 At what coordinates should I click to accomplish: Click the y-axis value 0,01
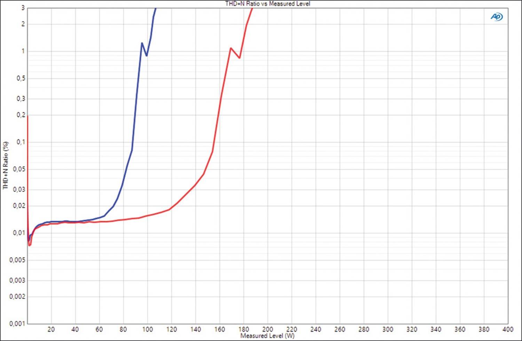click(19, 233)
